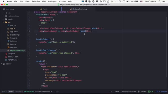168x94 pixels.
Task: Open Header.js file
Action: [x=14, y=38]
